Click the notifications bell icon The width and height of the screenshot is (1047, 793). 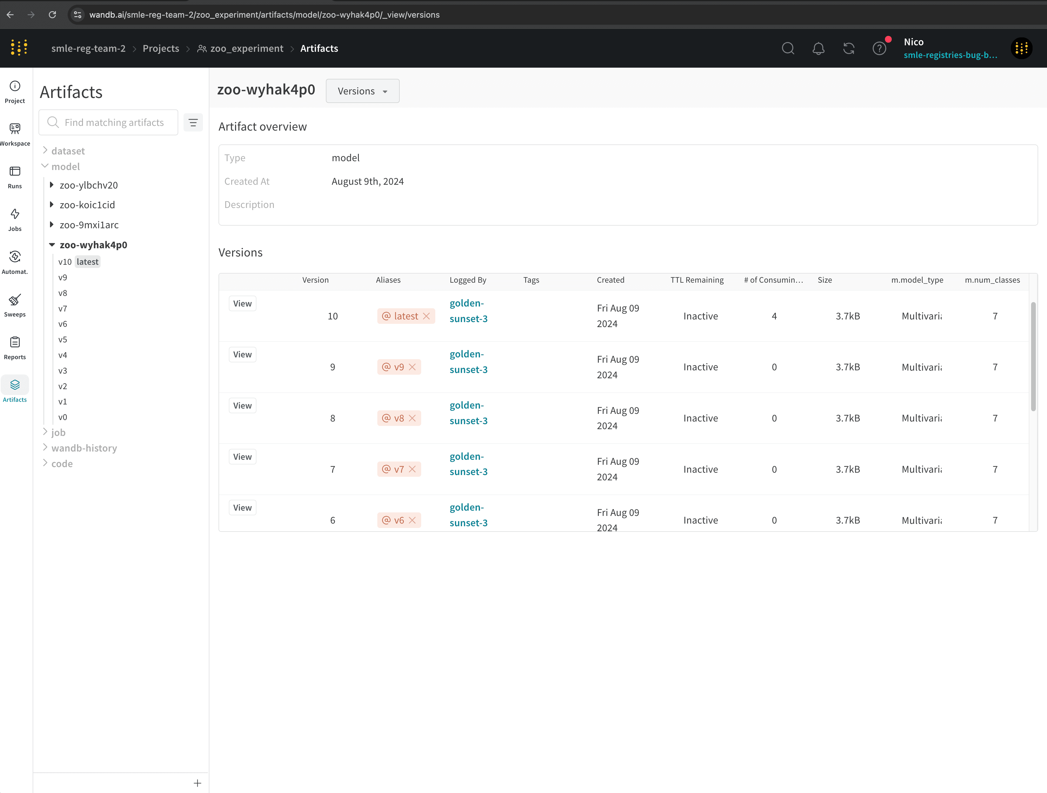[818, 48]
